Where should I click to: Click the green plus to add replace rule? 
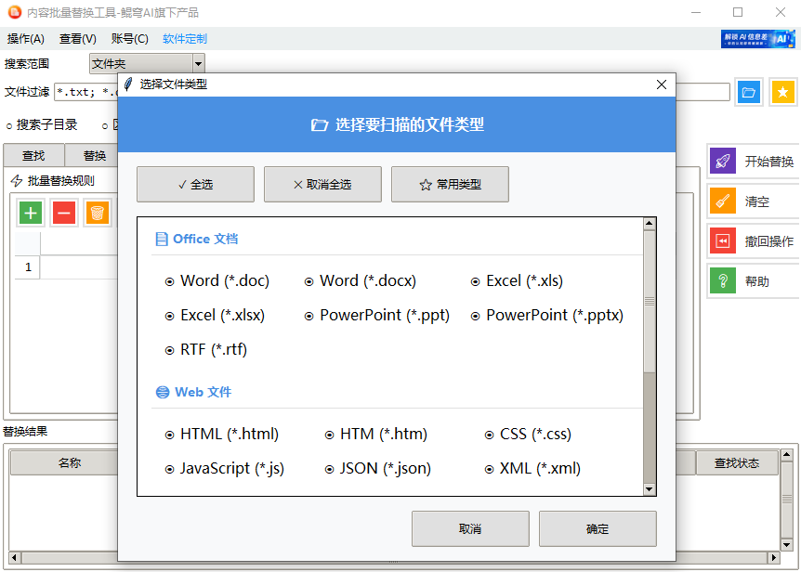[x=30, y=213]
